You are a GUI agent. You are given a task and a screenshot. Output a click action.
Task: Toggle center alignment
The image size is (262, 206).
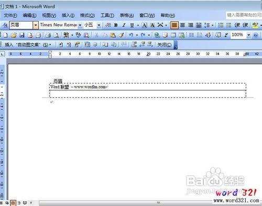182,25
